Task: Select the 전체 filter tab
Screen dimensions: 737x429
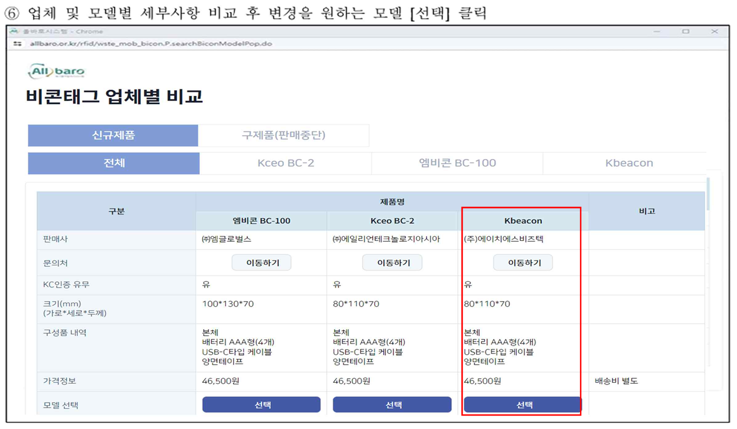Action: point(114,163)
